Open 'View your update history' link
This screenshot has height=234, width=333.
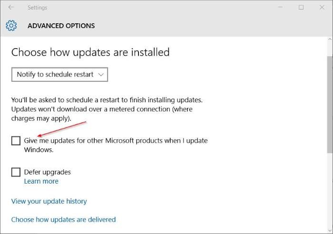coord(49,201)
